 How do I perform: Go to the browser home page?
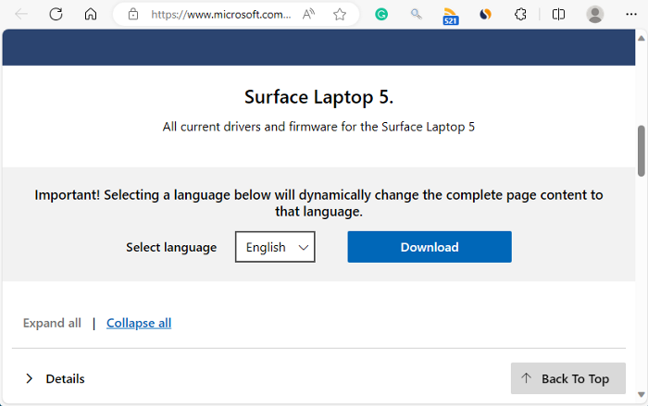[90, 15]
